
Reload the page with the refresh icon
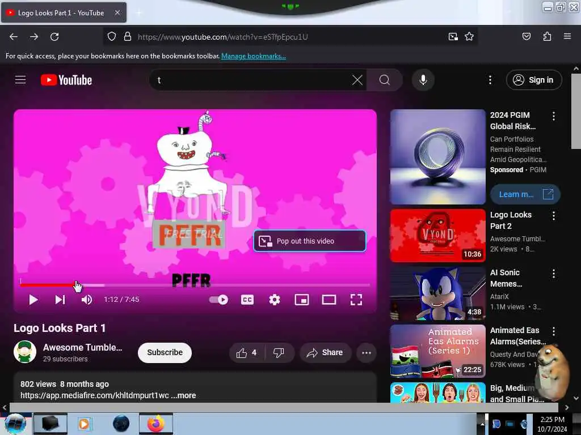click(54, 37)
